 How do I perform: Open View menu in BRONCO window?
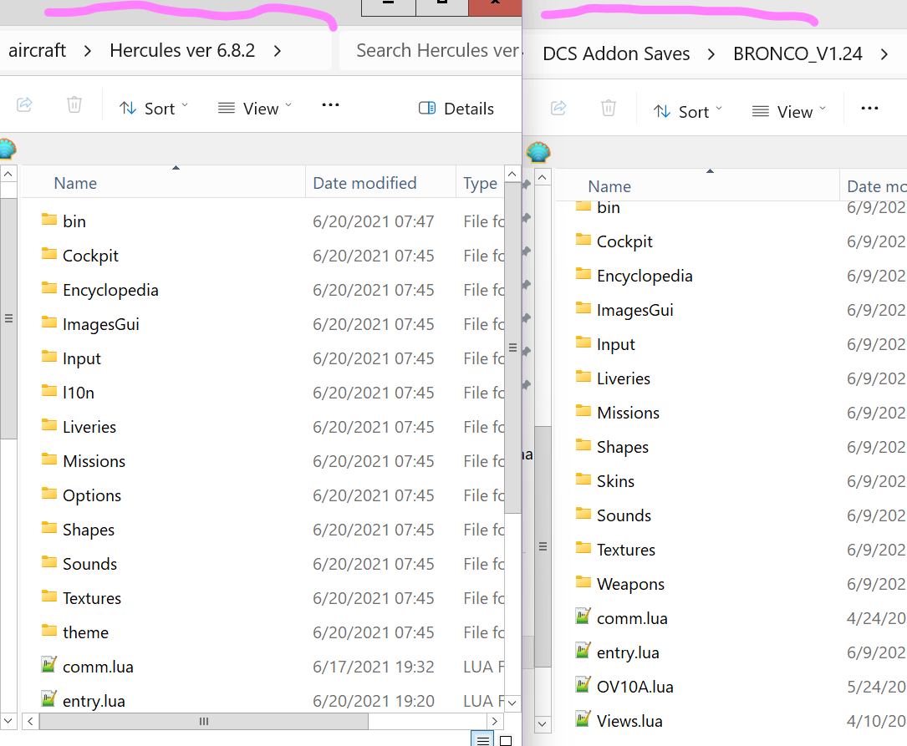click(789, 112)
